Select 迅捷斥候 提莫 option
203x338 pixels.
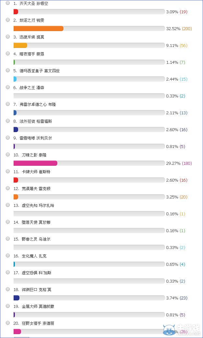click(7, 37)
